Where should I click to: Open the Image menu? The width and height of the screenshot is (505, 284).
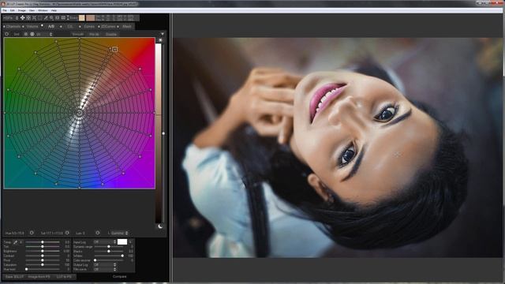[x=21, y=10]
